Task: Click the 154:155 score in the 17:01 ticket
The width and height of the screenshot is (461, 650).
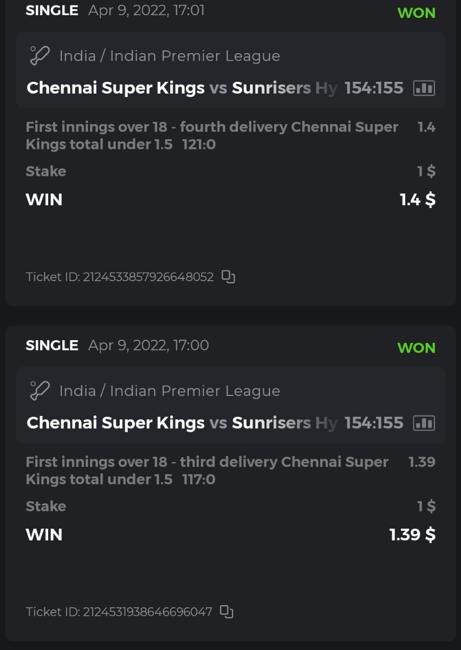Action: (374, 88)
